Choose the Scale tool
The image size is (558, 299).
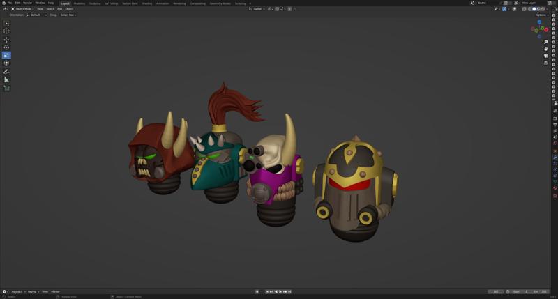point(7,55)
